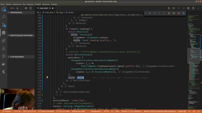The height and width of the screenshot is (113, 202).
Task: Open the Правка menu
Action: tap(9, 4)
